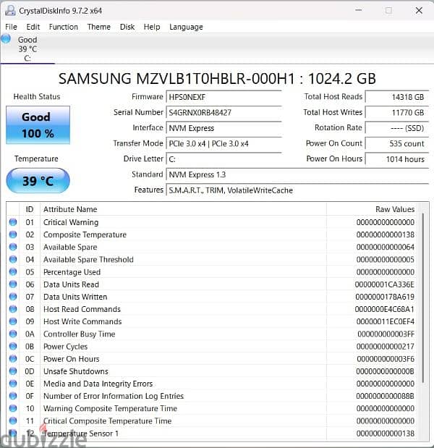Select the Data Units Read attribute name
Screen dimensions: 434x448
pyautogui.click(x=71, y=284)
